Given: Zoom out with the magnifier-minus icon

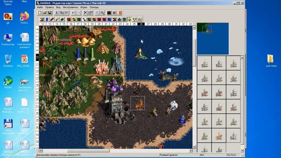Looking at the screenshot, I should point(102,13).
